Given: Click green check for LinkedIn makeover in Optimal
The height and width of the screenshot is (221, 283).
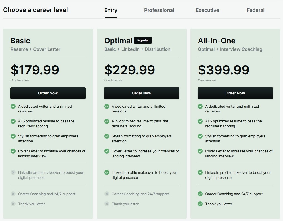Looking at the screenshot, I should coord(107,172).
